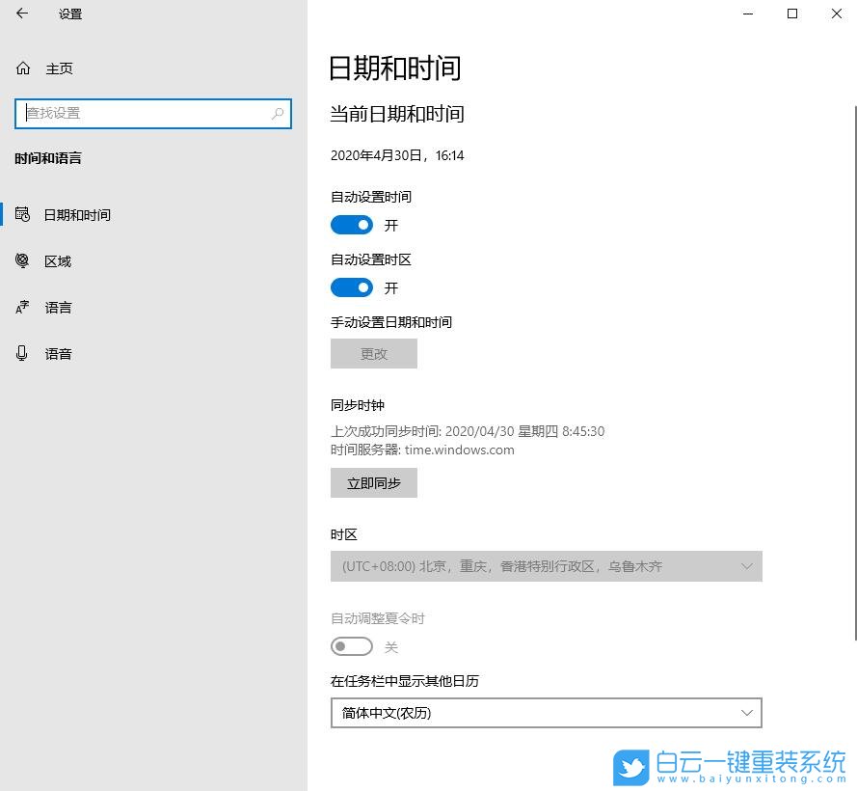Disable 自动设置时间 toggle

pyautogui.click(x=352, y=225)
